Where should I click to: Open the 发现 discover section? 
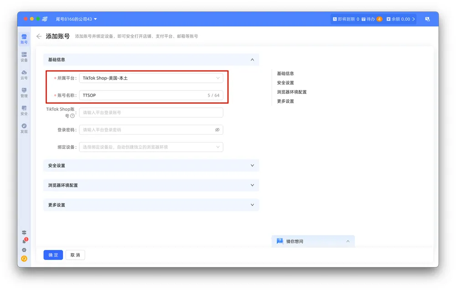(x=24, y=128)
